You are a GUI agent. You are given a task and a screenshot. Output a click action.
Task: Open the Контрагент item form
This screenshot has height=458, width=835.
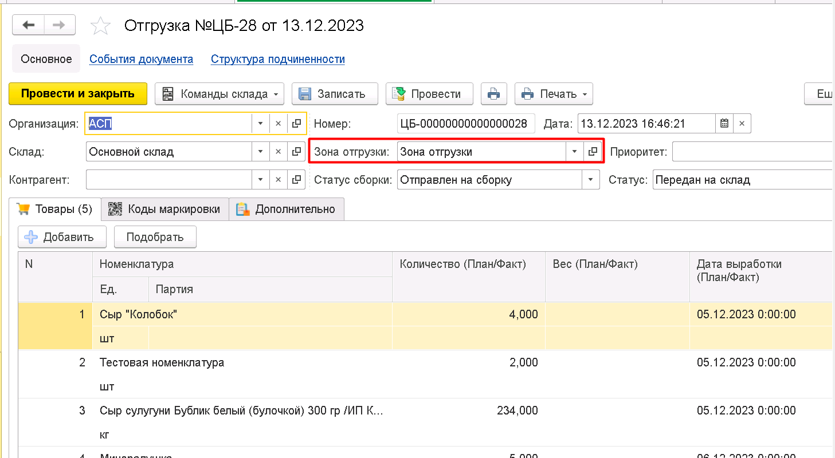pyautogui.click(x=296, y=180)
